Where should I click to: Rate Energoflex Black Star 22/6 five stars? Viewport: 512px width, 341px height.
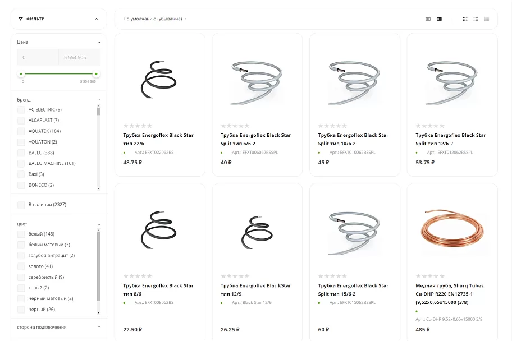pos(149,126)
